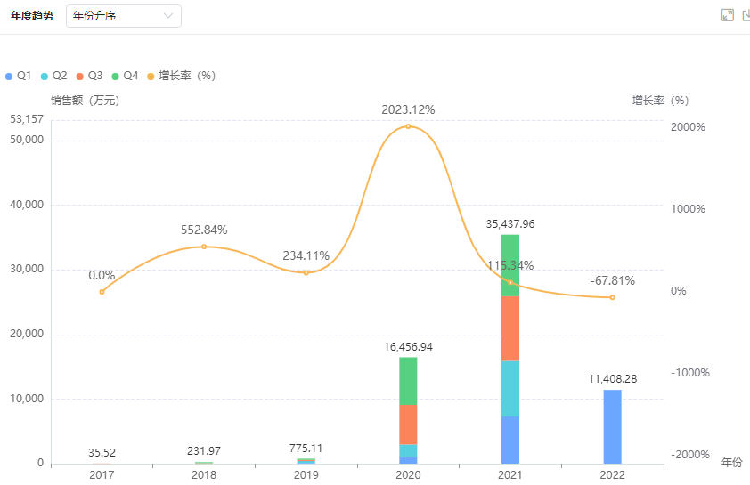The image size is (750, 485).
Task: Click the dropdown chevron arrow for sorting
Action: 168,16
